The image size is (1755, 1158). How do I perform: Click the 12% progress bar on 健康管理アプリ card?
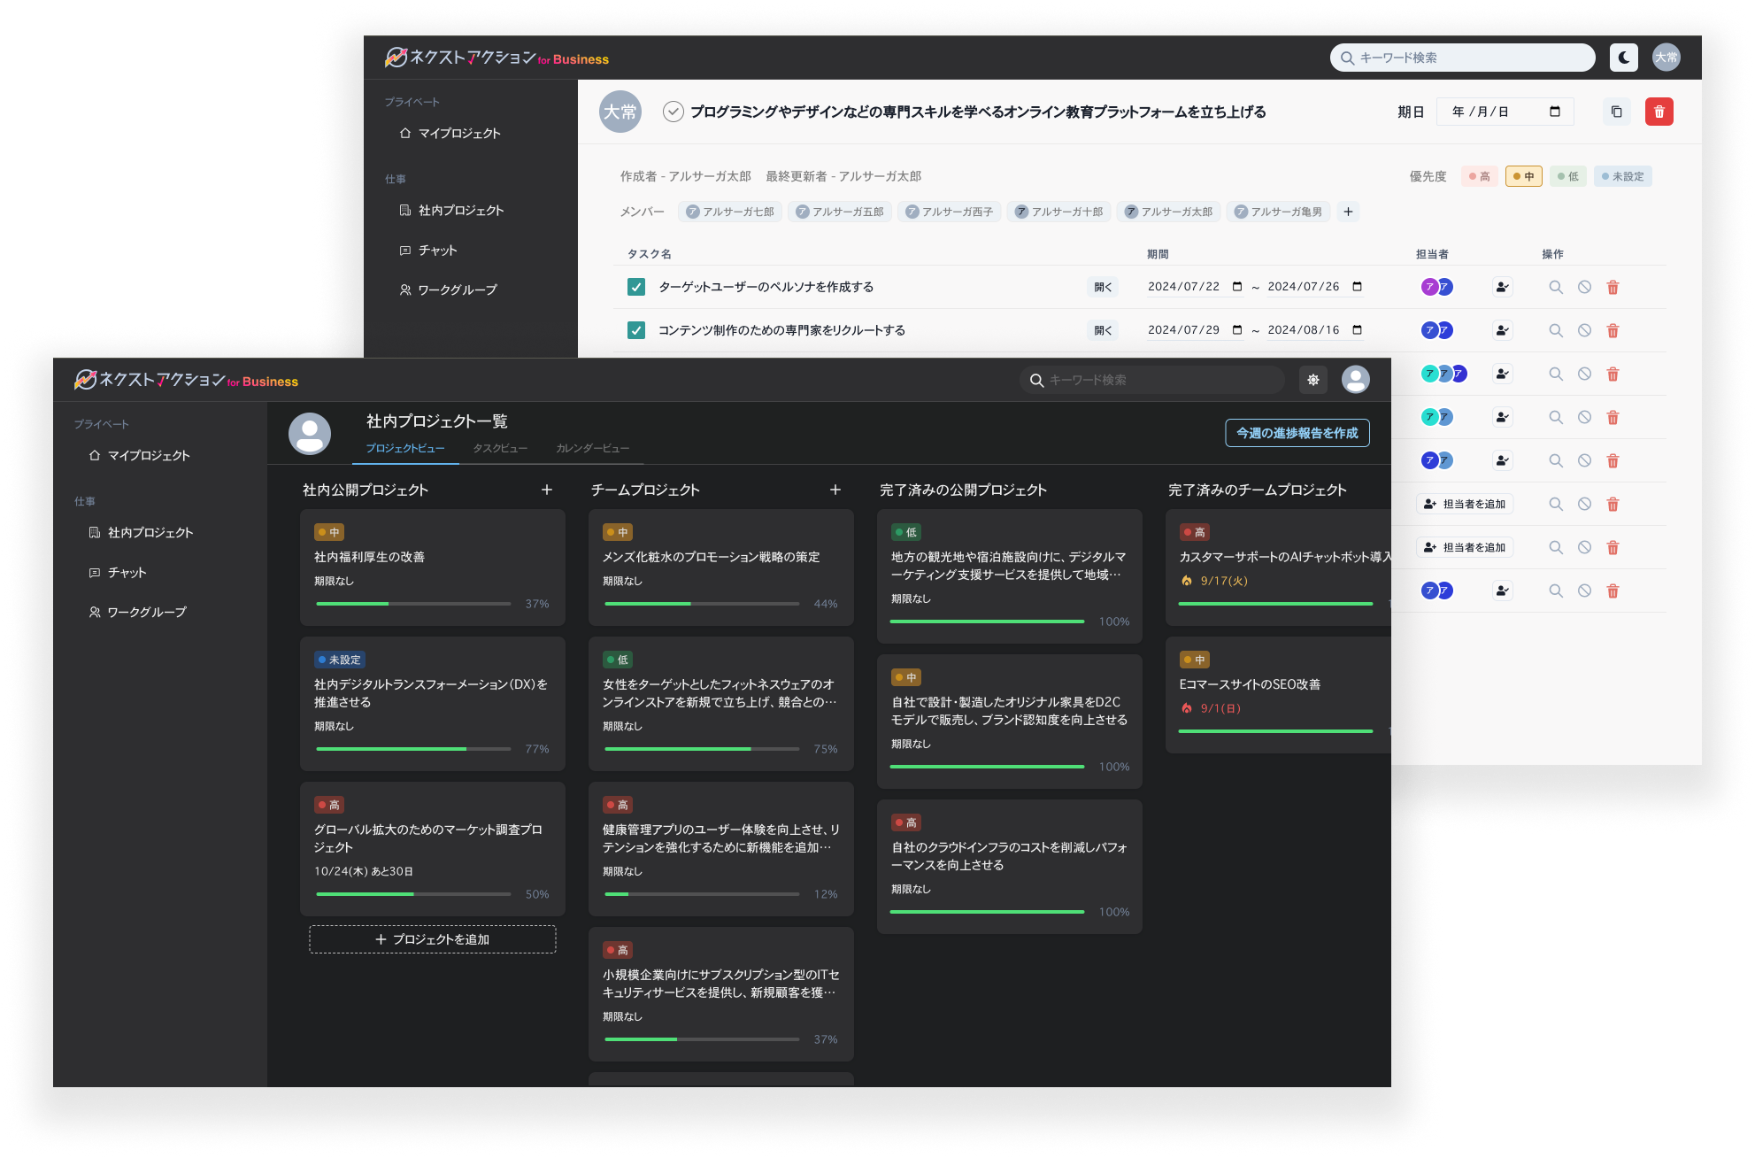701,894
